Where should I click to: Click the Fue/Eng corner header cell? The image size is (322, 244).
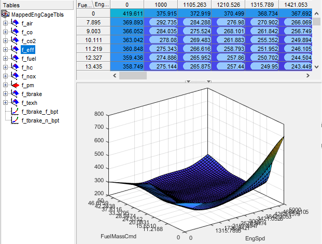[x=93, y=5]
